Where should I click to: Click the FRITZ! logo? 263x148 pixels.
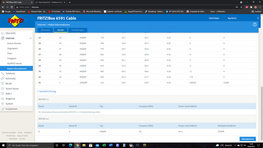click(16, 21)
